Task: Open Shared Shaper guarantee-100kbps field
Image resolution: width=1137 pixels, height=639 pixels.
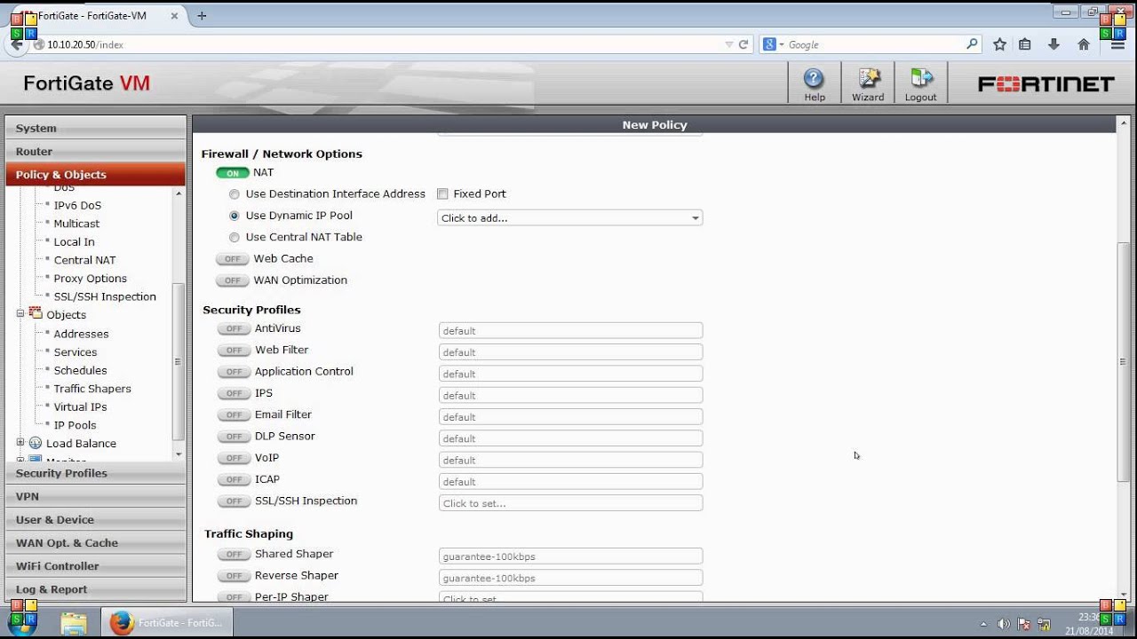Action: pyautogui.click(x=570, y=556)
